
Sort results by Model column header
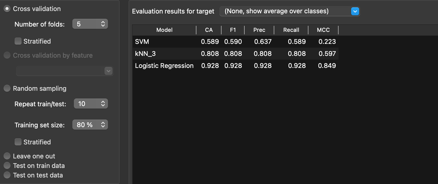tap(164, 30)
